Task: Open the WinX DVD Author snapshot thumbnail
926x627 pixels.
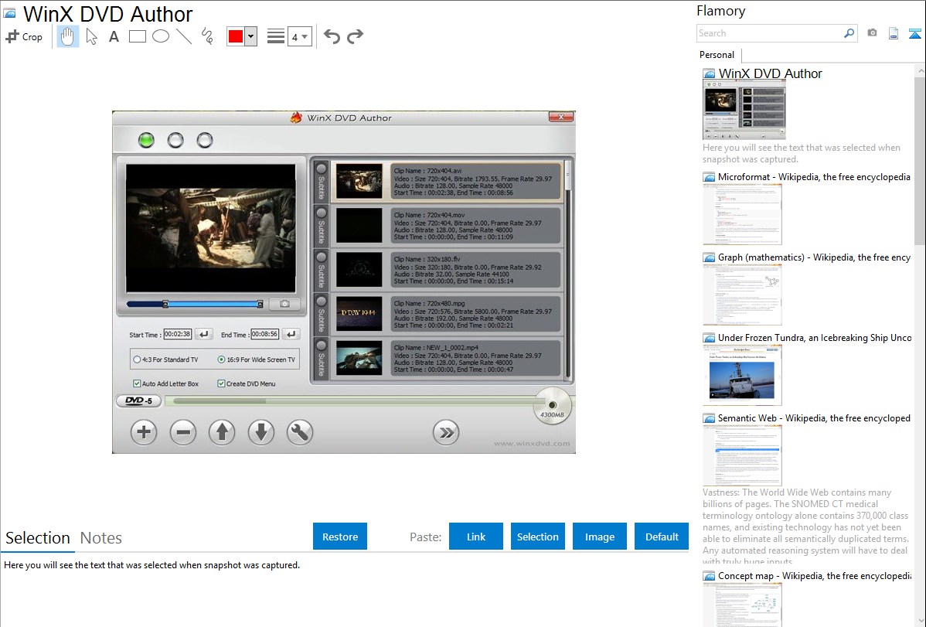Action: click(x=744, y=110)
